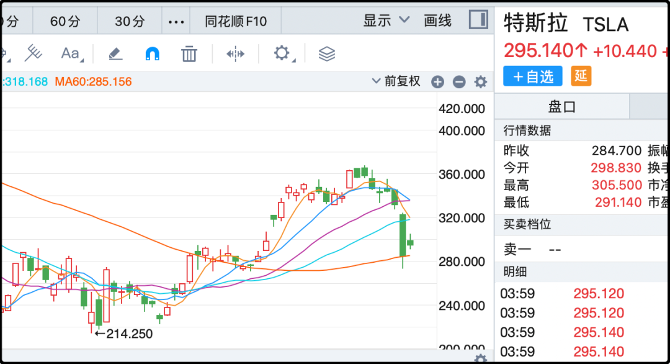This screenshot has width=670, height=364.
Task: Click the 同花顺F10 button
Action: (236, 21)
